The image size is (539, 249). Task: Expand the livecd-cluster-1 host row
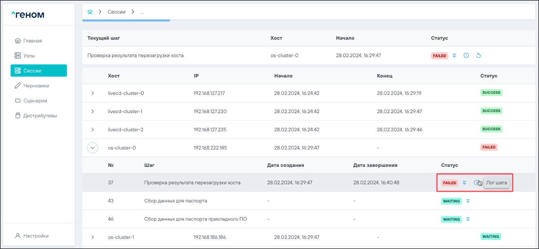(93, 111)
